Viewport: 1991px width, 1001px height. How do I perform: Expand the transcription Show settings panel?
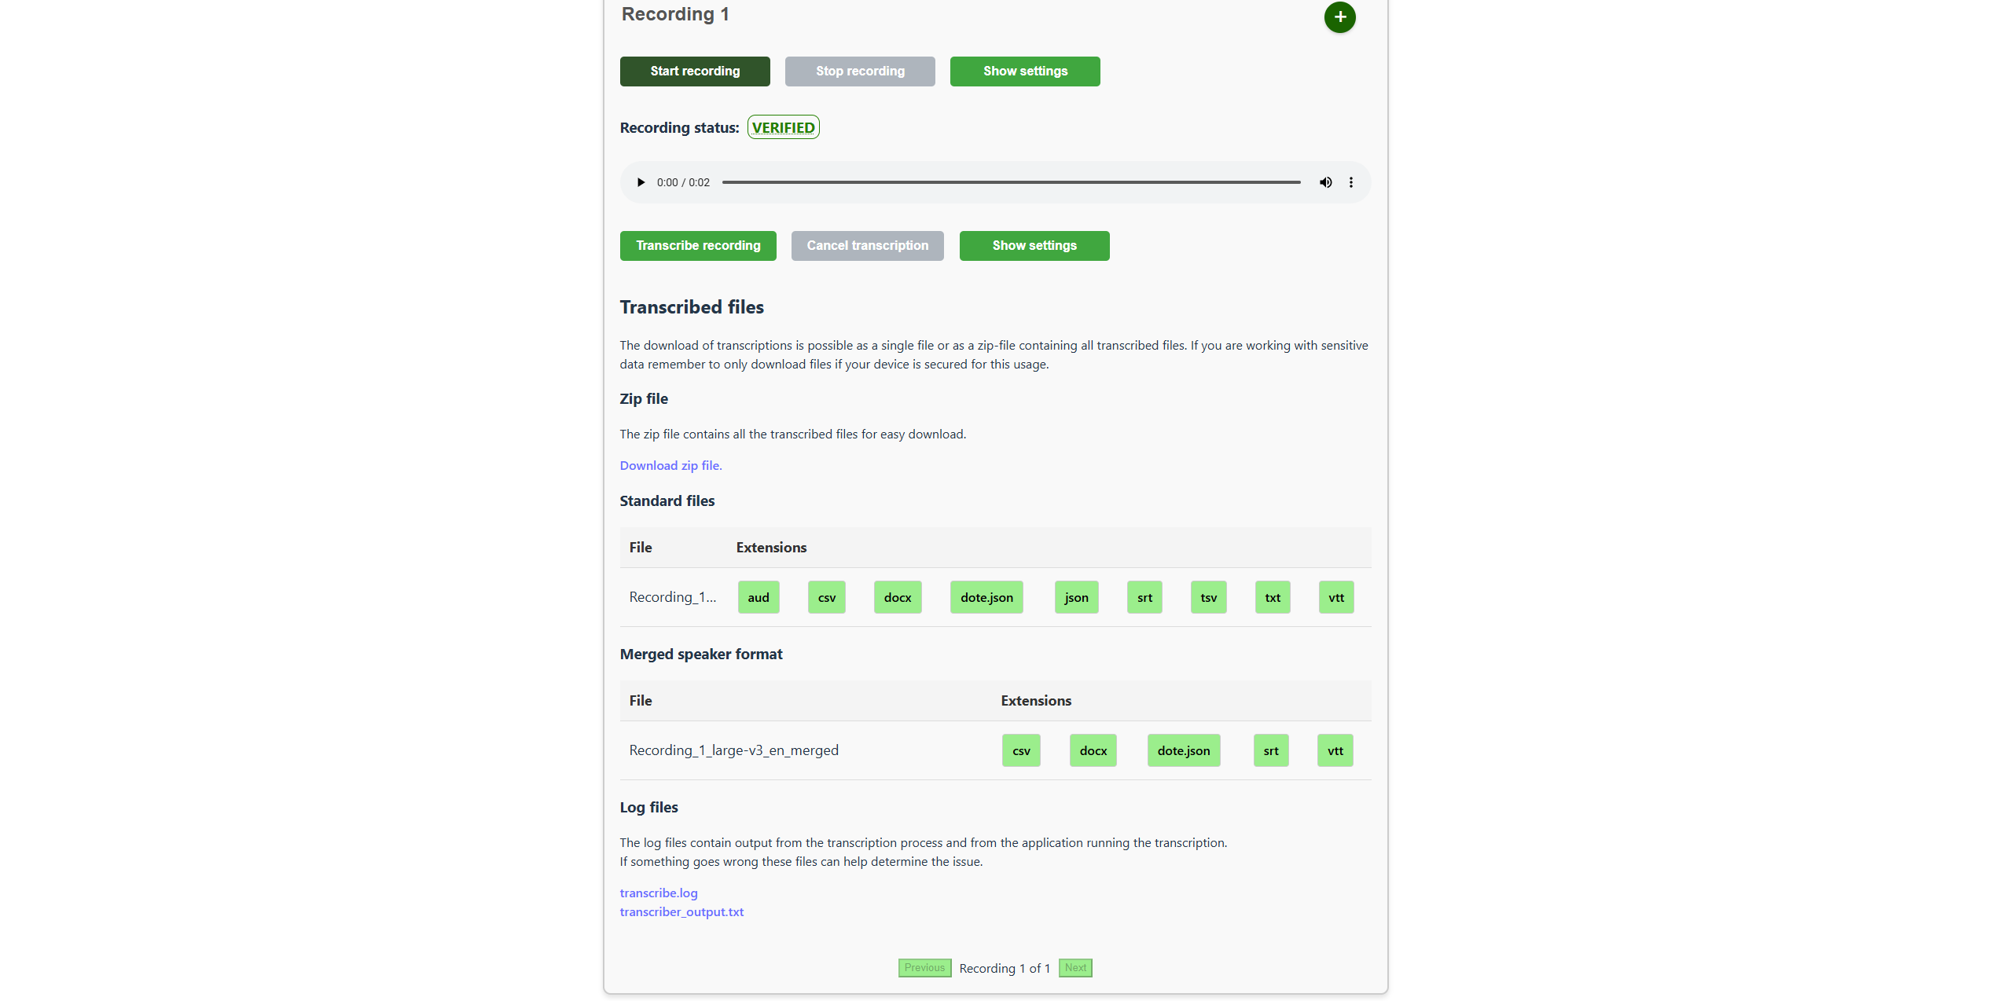(x=1034, y=246)
